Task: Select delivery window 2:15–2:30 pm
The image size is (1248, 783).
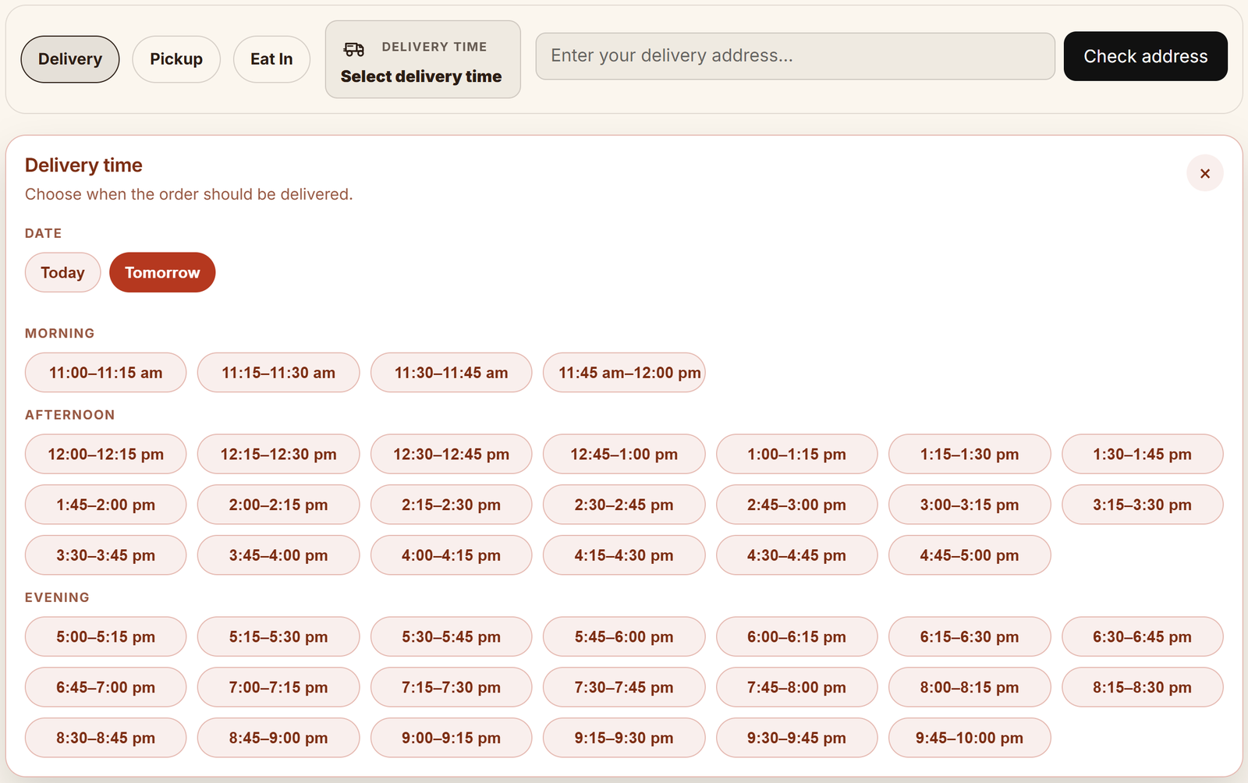Action: 452,505
